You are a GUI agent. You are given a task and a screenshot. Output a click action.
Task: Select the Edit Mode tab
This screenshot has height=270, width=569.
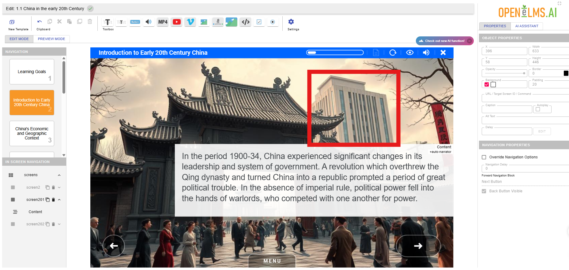(x=19, y=39)
